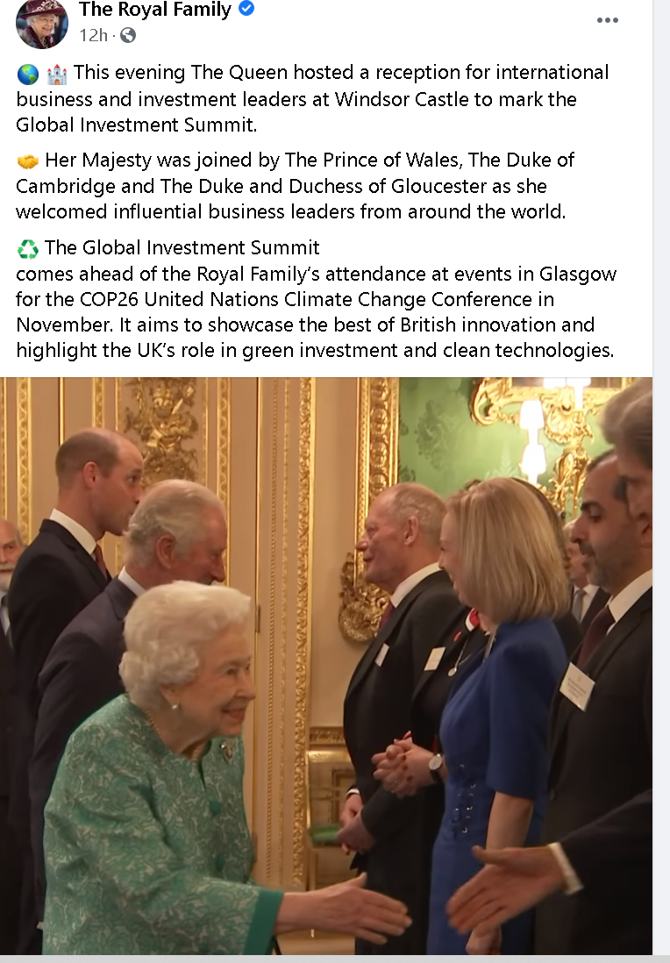Click the paragraph mentioning Windsor Castle
The height and width of the screenshot is (963, 670).
[312, 99]
